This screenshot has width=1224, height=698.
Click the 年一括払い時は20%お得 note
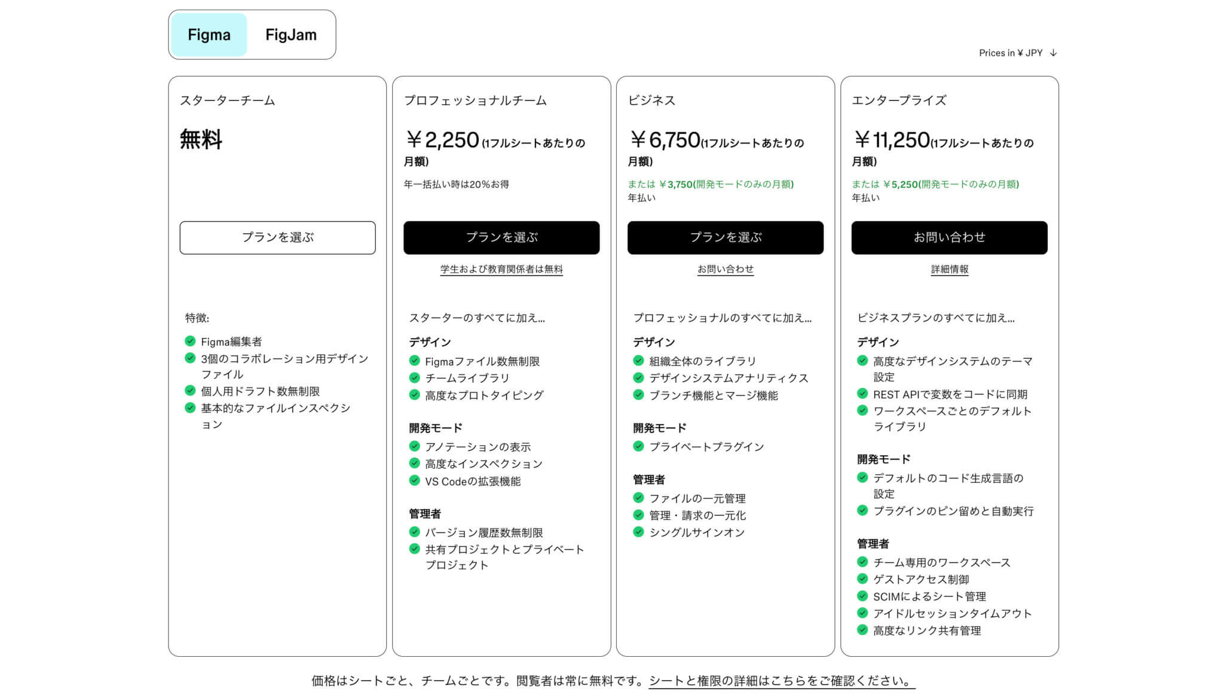[456, 184]
